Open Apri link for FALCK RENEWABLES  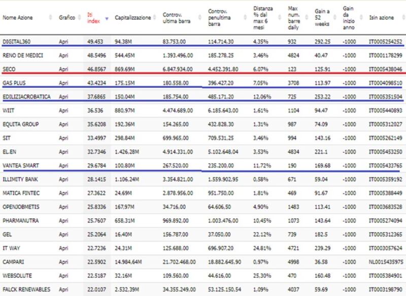[x=63, y=289]
